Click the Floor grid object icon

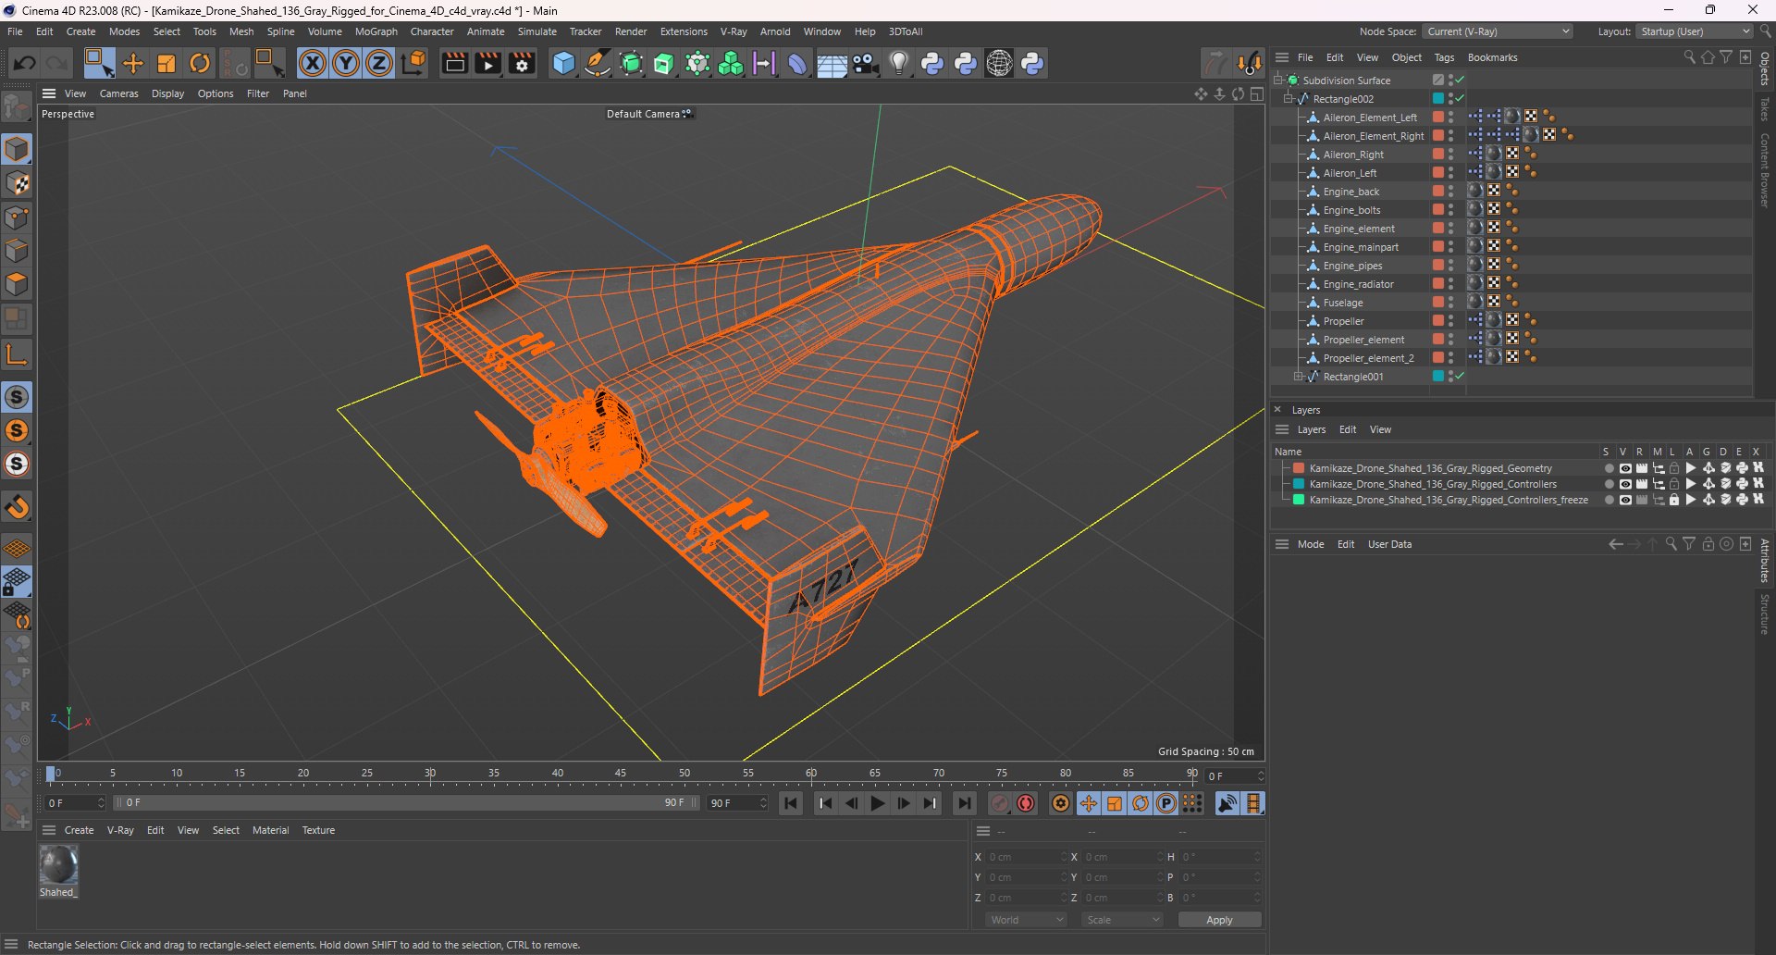tap(832, 64)
